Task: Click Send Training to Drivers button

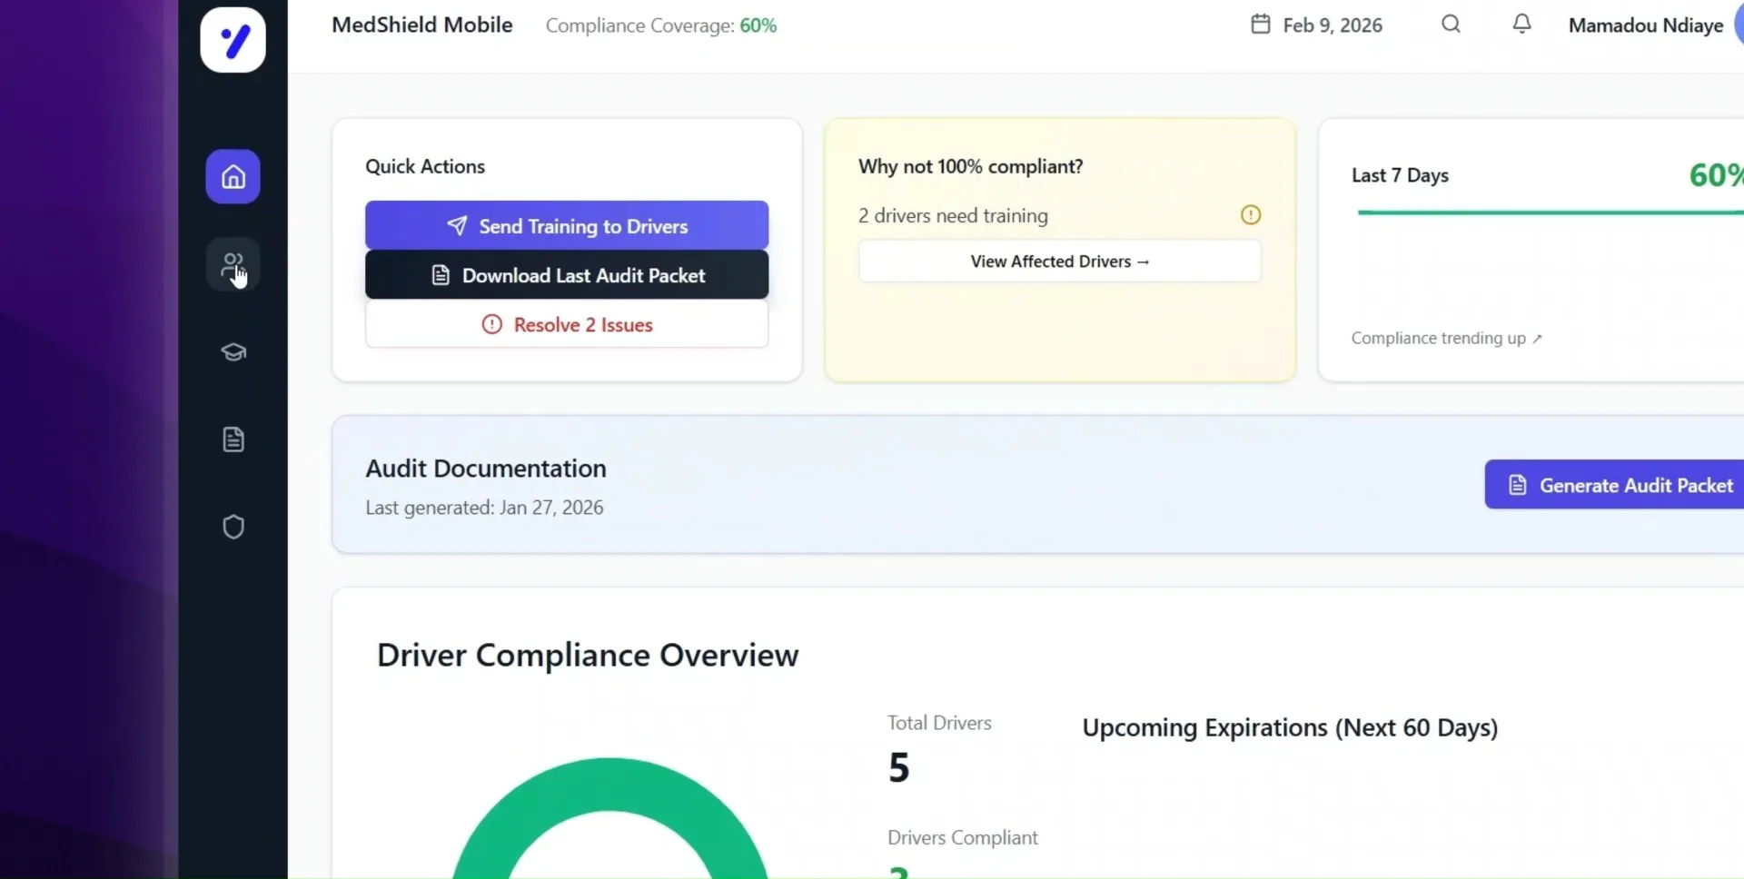Action: (567, 225)
